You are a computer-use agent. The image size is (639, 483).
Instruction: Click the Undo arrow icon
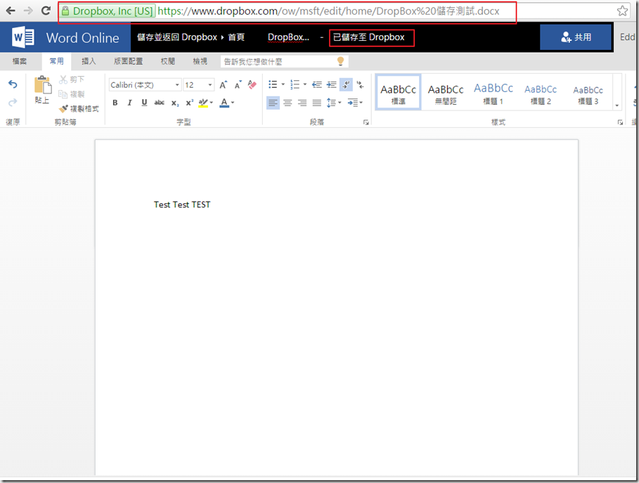coord(13,84)
